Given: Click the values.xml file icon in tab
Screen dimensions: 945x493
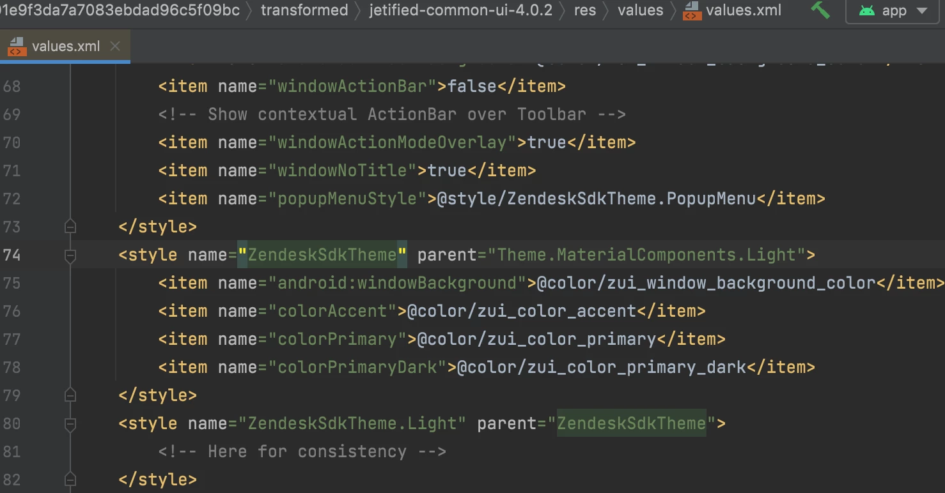Looking at the screenshot, I should click(x=17, y=46).
